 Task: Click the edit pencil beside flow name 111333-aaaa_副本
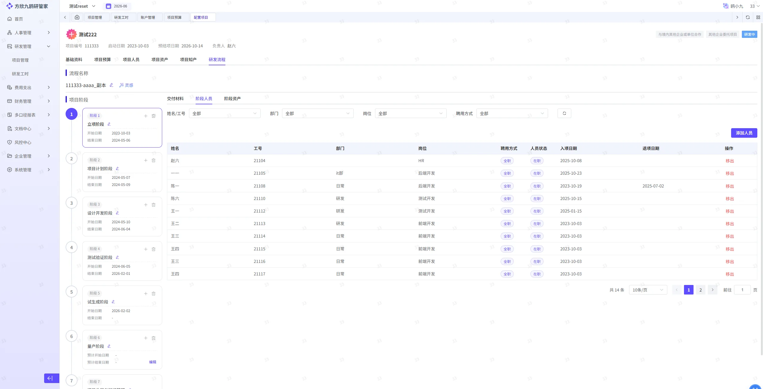111,85
